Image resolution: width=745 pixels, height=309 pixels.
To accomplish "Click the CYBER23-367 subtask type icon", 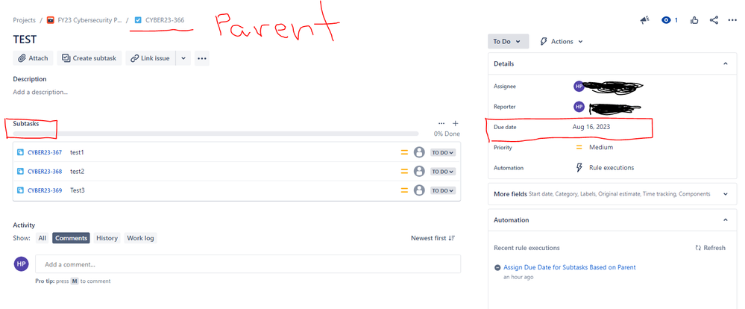I will pos(20,152).
